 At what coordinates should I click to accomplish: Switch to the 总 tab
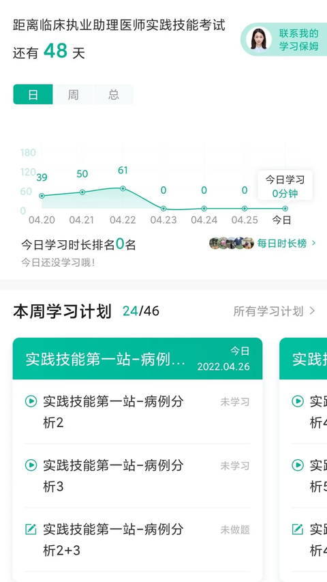[114, 94]
